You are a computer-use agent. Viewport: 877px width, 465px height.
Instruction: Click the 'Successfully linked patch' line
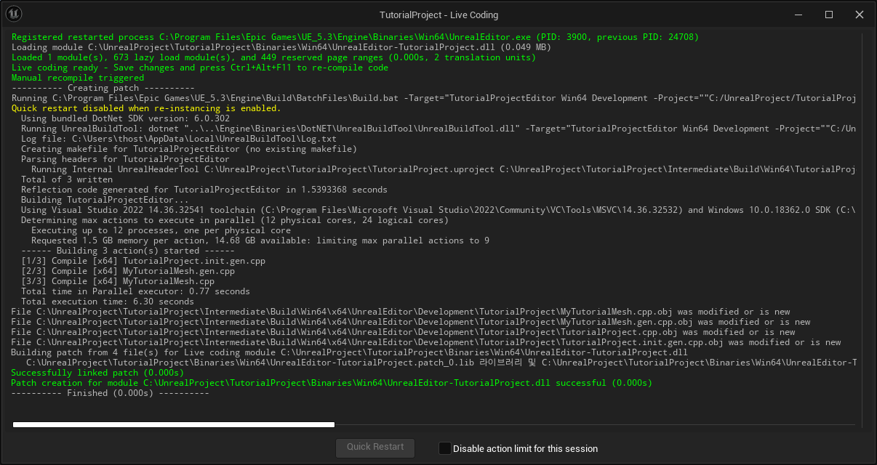click(97, 373)
